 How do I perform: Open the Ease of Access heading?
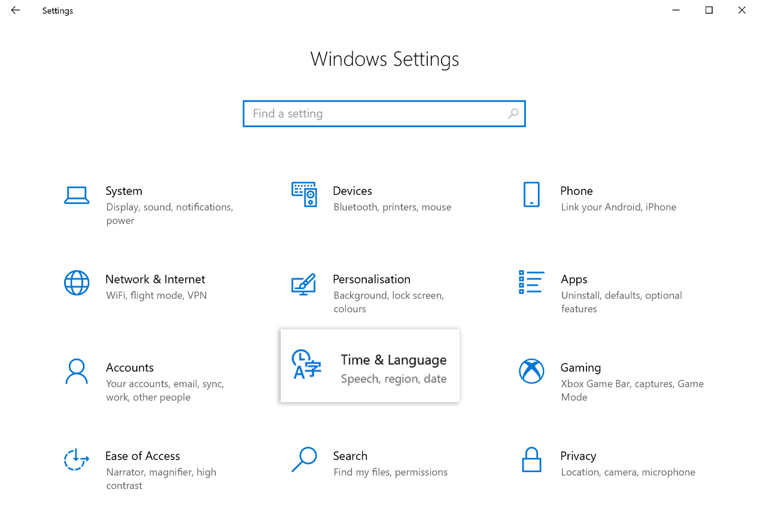142,456
